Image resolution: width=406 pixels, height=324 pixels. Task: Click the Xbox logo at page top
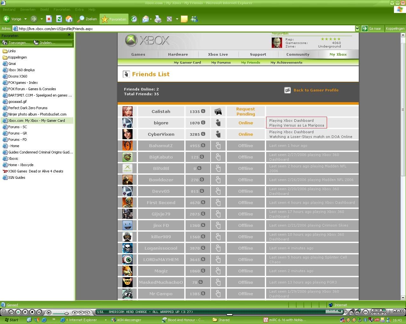(x=147, y=40)
